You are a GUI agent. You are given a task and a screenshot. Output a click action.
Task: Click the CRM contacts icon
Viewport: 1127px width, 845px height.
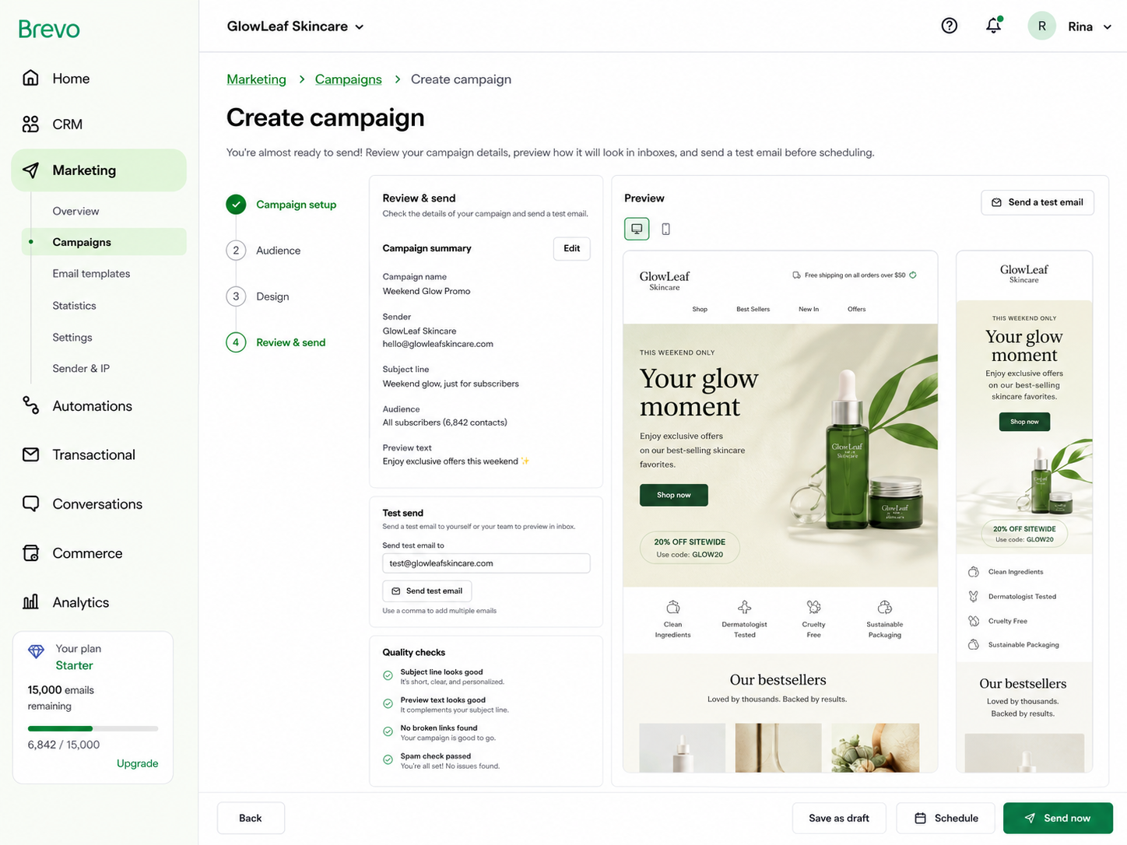30,124
